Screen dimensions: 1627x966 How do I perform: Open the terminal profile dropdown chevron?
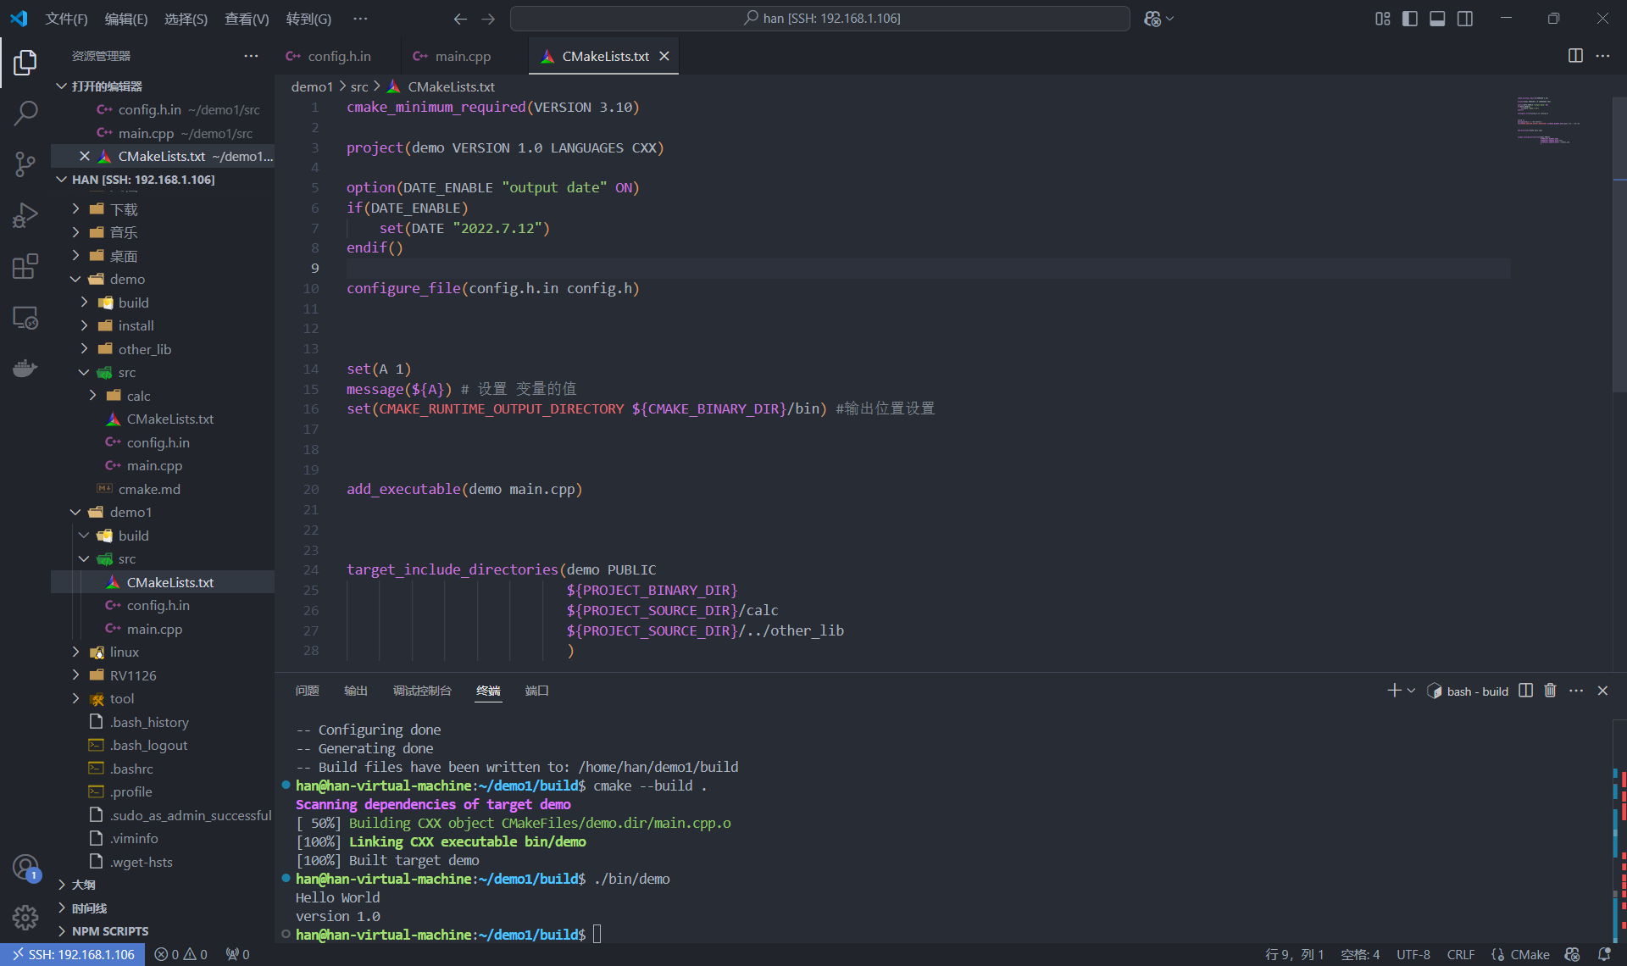click(1410, 691)
